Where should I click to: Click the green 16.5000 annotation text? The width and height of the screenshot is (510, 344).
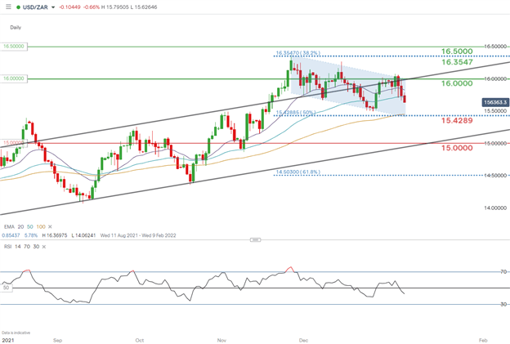click(457, 51)
